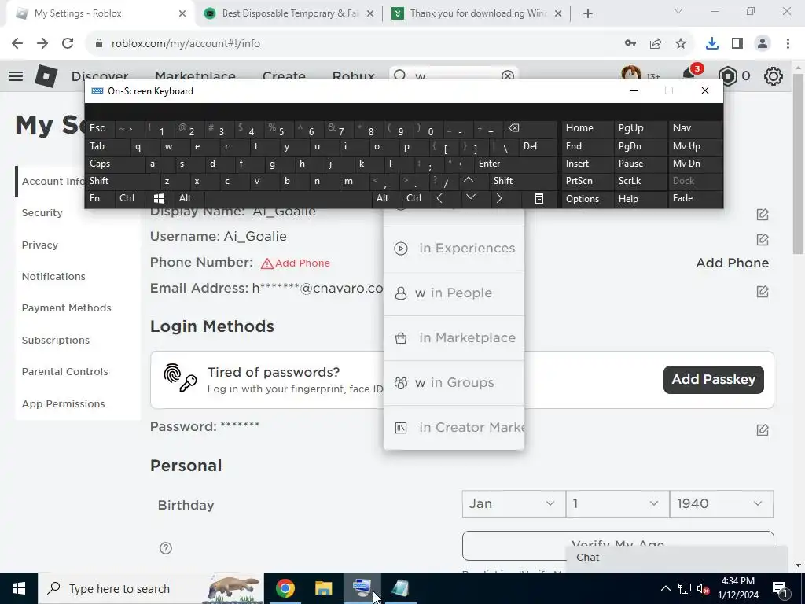Edit Password with the pencil icon
The image size is (805, 604).
coord(763,429)
